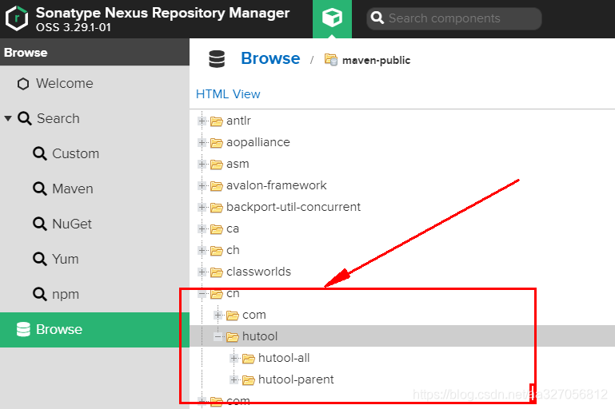Image resolution: width=615 pixels, height=409 pixels.
Task: Open the Browse cube icon in header
Action: (332, 18)
